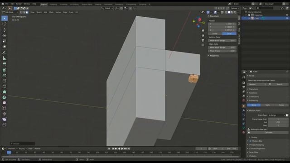Select the Poly Build tool
This screenshot has height=163, width=290.
(x=5, y=92)
